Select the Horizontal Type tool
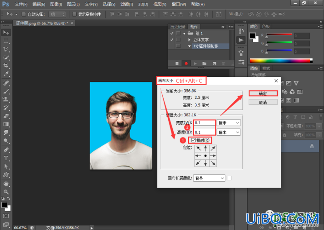The height and width of the screenshot is (230, 324). pyautogui.click(x=6, y=158)
